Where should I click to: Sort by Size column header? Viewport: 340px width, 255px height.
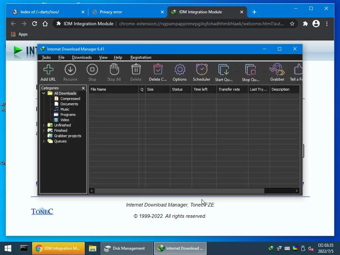(158, 89)
